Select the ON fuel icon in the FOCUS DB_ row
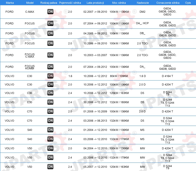 coord(50,33)
